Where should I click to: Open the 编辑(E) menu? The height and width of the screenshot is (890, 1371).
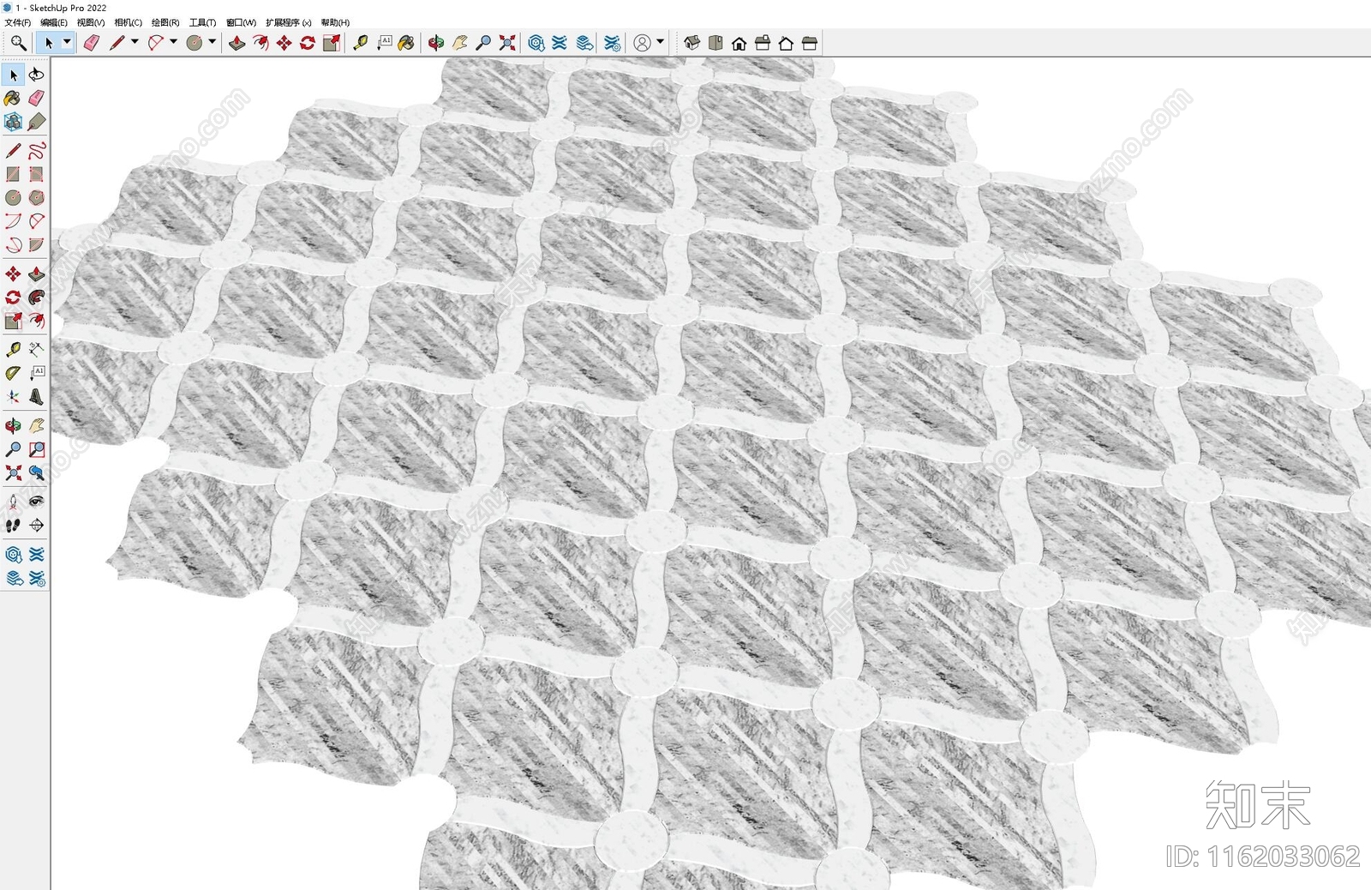pyautogui.click(x=54, y=22)
